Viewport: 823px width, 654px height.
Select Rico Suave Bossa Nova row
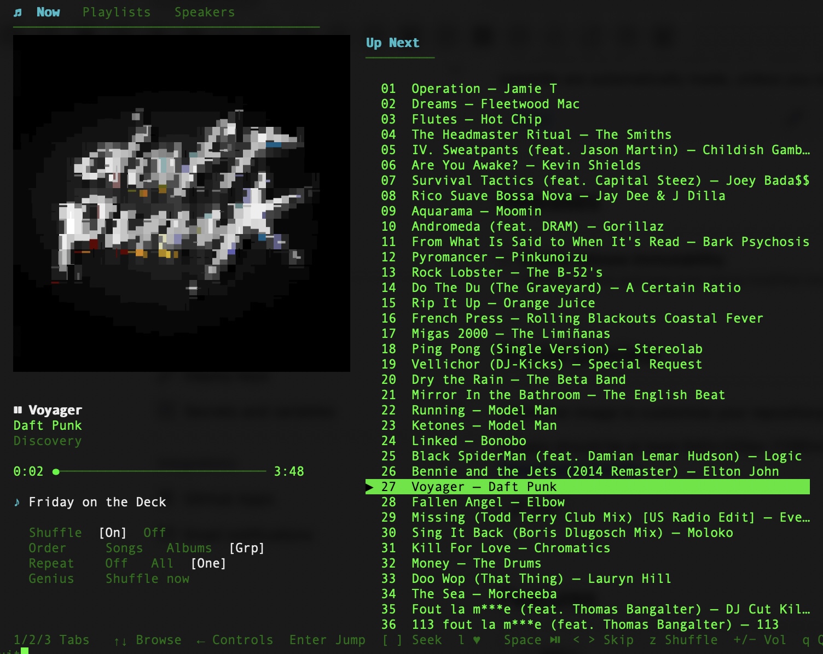click(x=588, y=196)
